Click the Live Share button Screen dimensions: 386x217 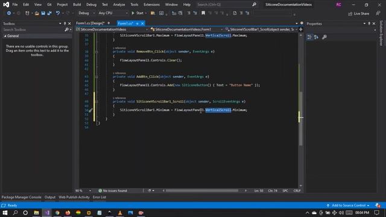tap(358, 13)
